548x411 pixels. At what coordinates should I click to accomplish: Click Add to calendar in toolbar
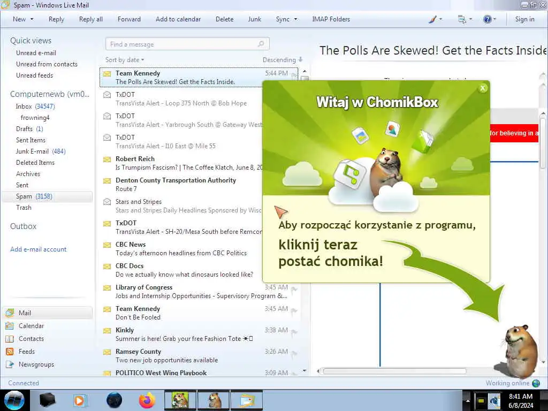(x=178, y=19)
